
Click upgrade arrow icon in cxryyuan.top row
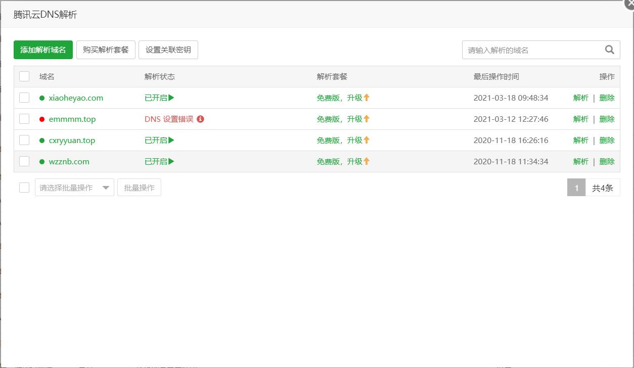pyautogui.click(x=367, y=140)
